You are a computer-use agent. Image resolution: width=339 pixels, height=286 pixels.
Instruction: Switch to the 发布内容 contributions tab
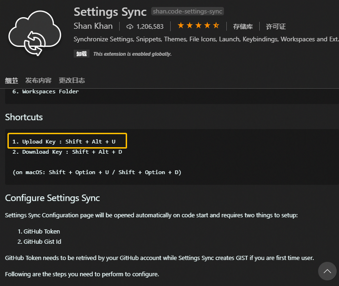(38, 80)
